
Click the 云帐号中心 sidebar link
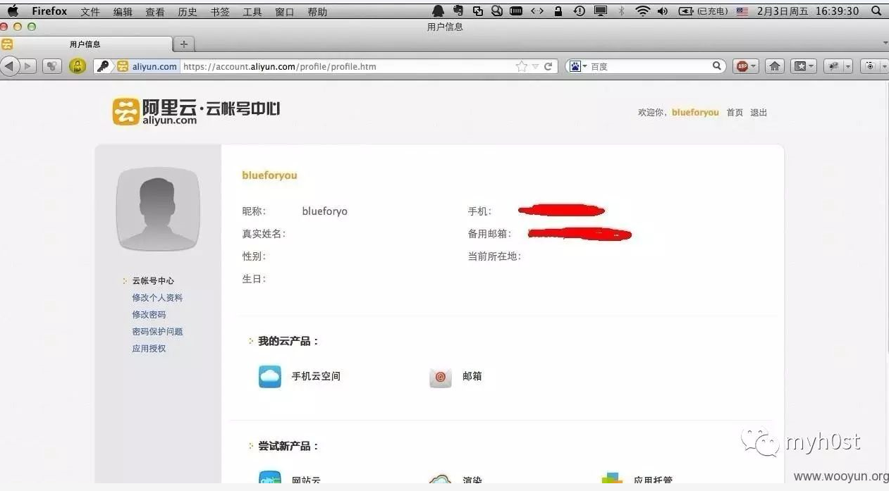[x=153, y=280]
